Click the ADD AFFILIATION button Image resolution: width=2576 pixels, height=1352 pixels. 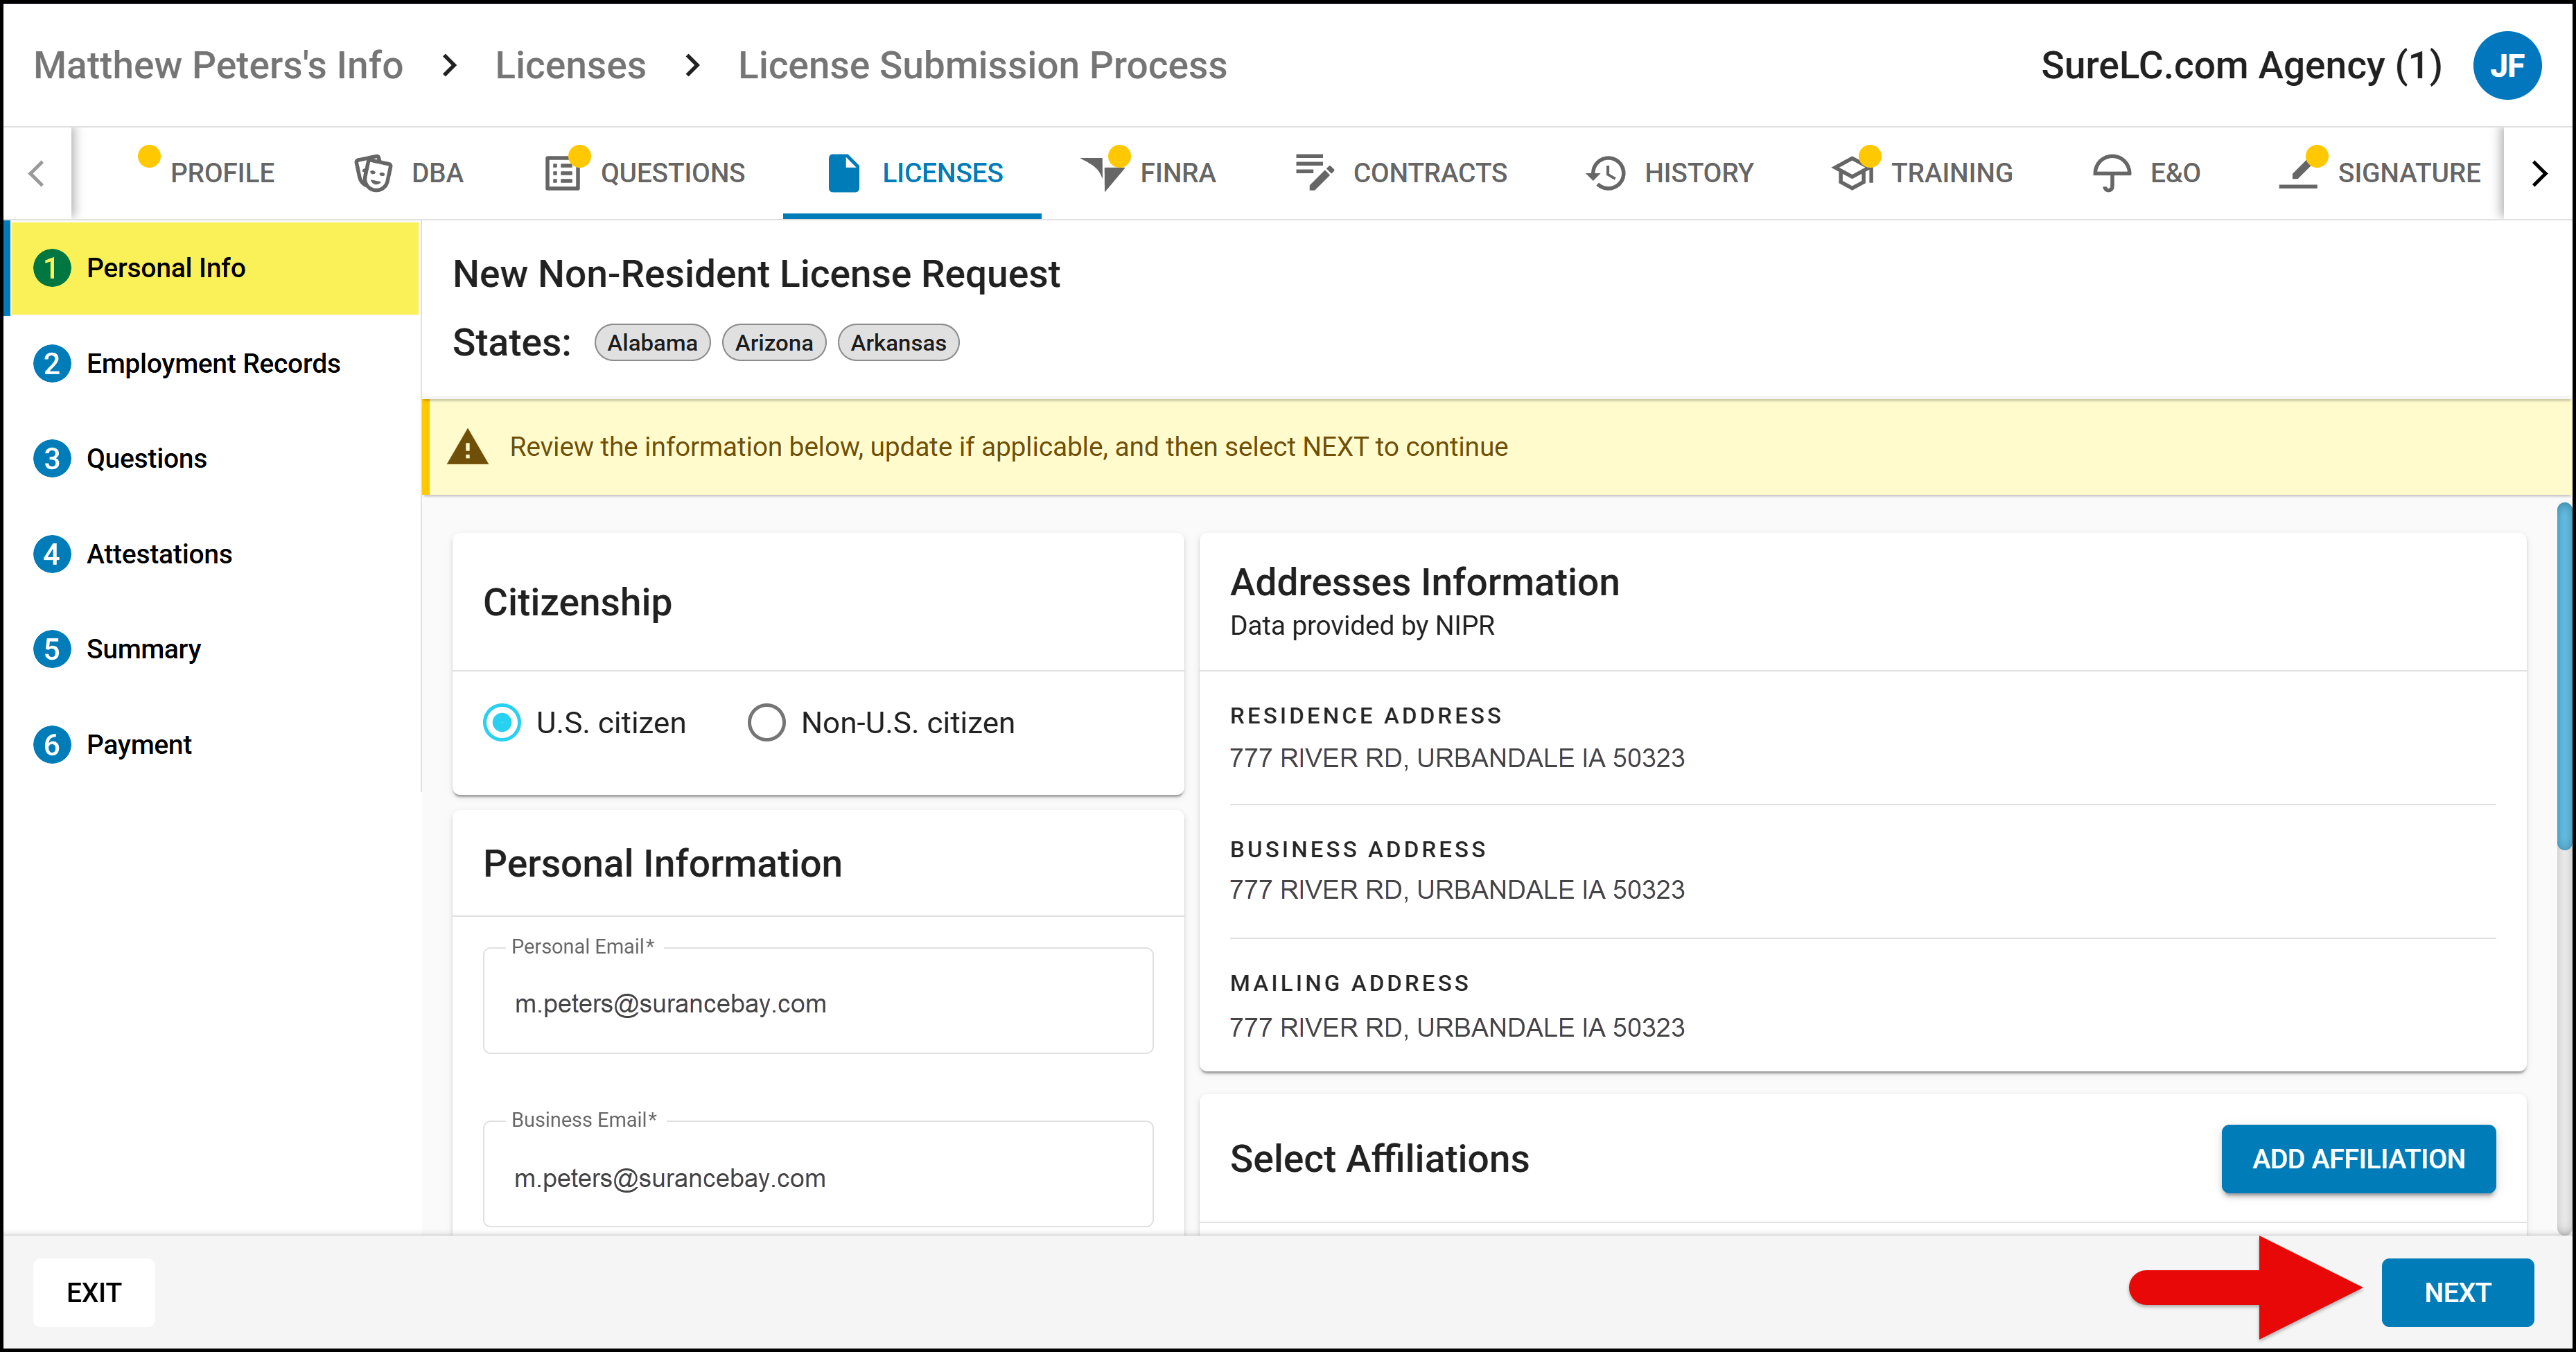(x=2358, y=1159)
